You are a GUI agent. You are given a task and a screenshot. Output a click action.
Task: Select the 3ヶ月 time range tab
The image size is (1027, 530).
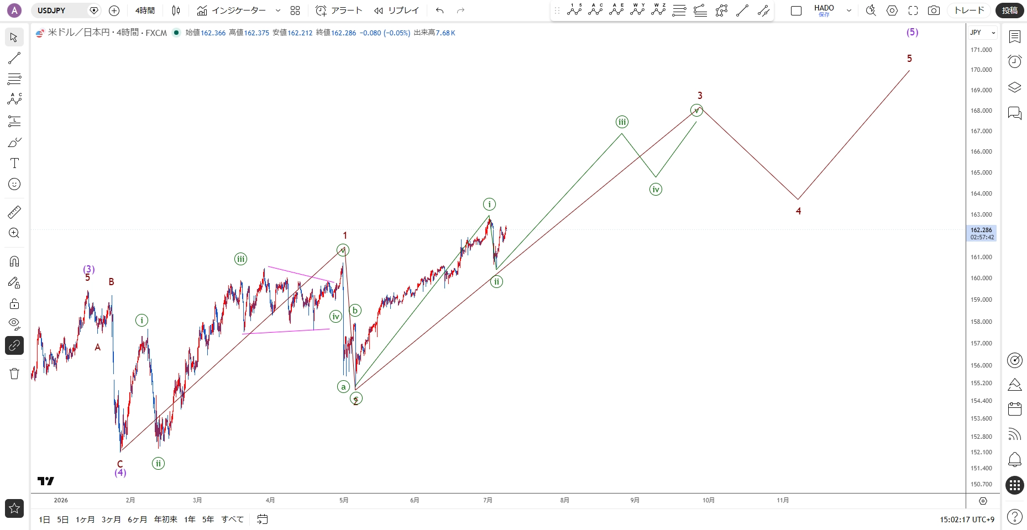111,519
